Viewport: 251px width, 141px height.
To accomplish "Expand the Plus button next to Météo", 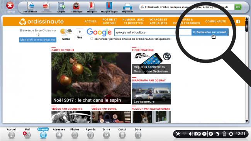I will pos(80,32).
